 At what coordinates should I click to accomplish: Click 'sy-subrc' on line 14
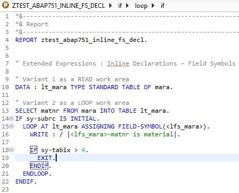[41, 119]
